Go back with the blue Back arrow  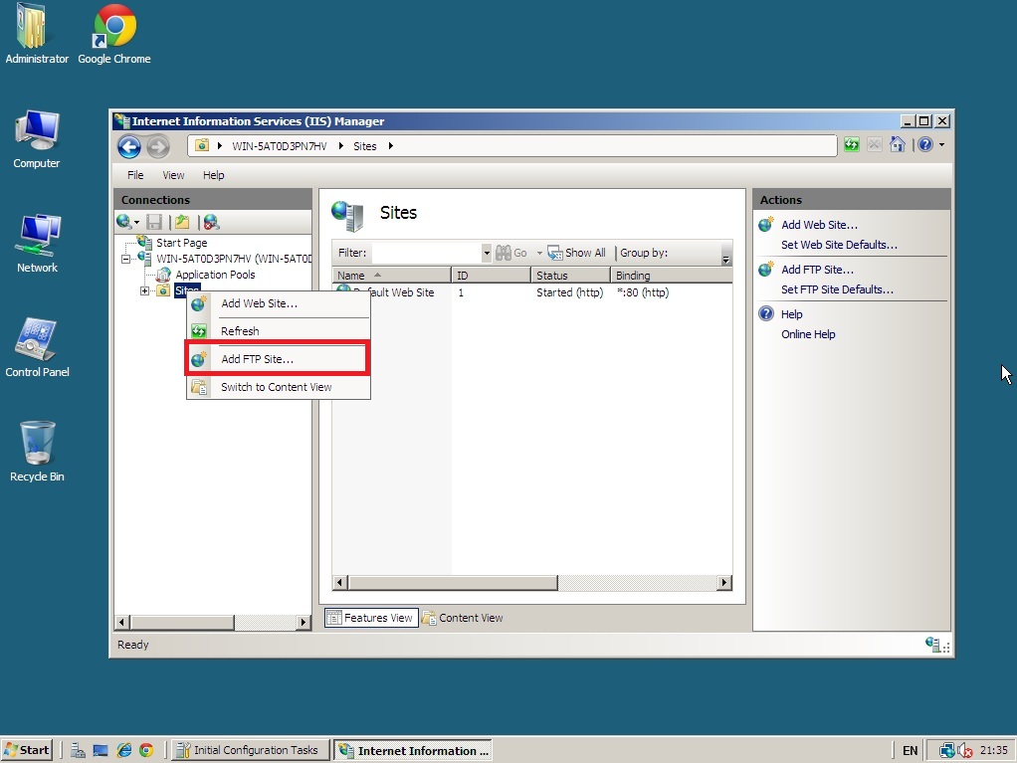coord(129,147)
